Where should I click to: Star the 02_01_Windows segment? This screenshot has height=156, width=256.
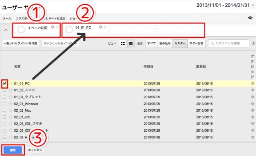[11, 104]
